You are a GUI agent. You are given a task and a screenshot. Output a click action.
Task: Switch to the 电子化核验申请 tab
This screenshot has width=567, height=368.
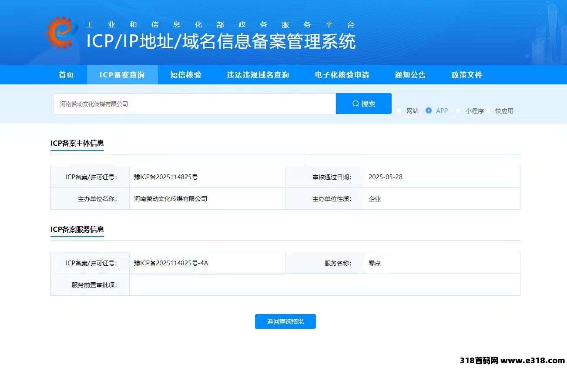tap(342, 75)
